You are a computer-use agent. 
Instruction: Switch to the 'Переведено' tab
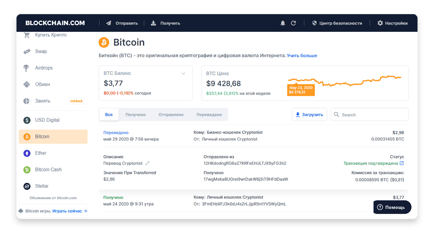coord(209,115)
